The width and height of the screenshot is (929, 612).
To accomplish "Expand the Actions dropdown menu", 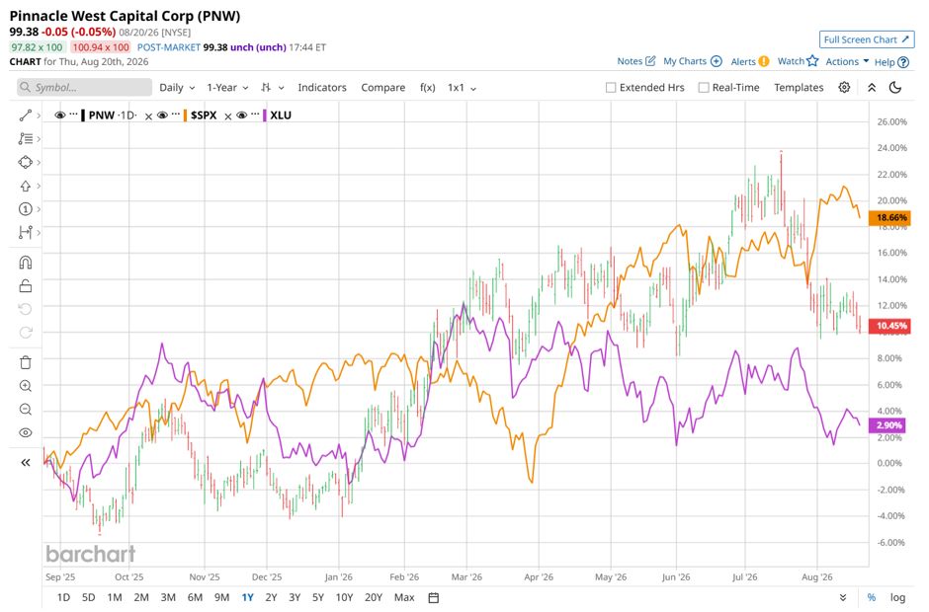I will [847, 61].
